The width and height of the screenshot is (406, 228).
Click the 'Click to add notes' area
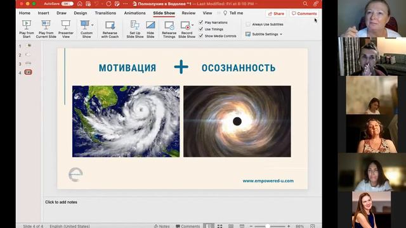(61, 202)
